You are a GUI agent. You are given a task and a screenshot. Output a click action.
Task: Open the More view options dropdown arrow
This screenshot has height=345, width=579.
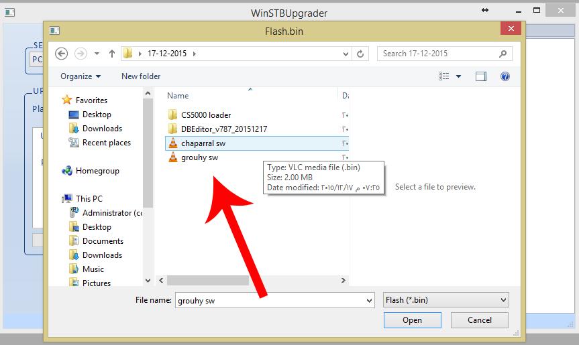[459, 76]
